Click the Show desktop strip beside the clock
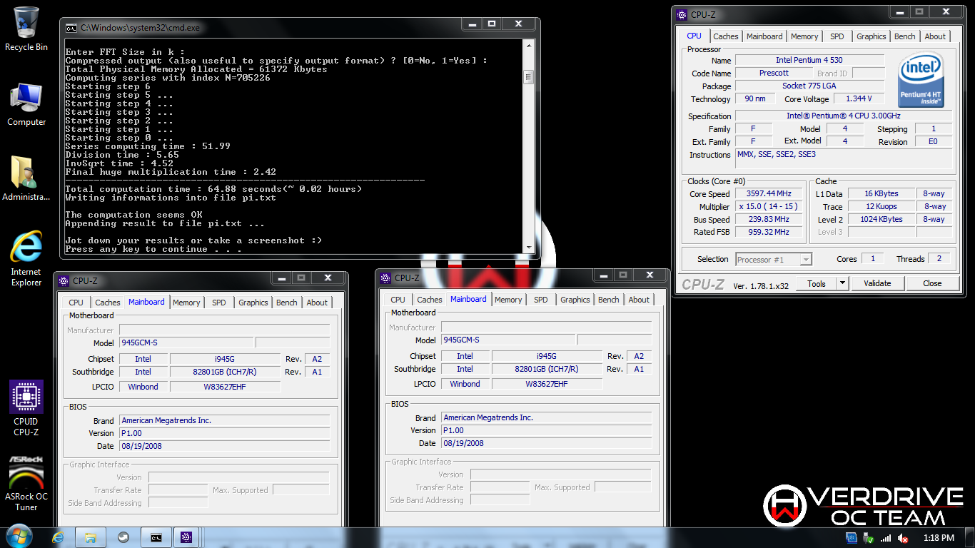The width and height of the screenshot is (975, 548). (x=969, y=537)
